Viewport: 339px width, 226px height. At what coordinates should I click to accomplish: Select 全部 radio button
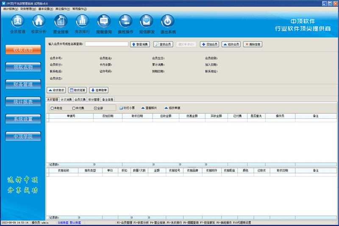(99, 108)
